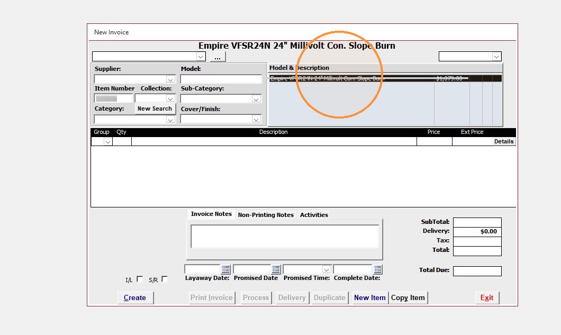Screen dimensions: 561x335
Task: Open the Promised Date calendar picker
Action: pyautogui.click(x=276, y=269)
